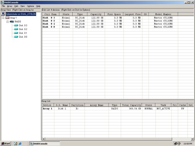
Task: Select Disk 0:0 label in tree
Action: pos(23,37)
